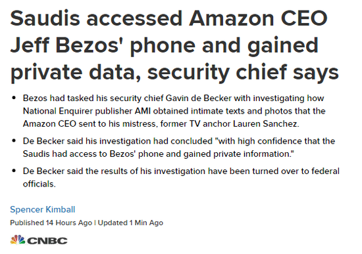Click the CNBC wordmark text
This screenshot has height=254, width=362.
pos(47,241)
